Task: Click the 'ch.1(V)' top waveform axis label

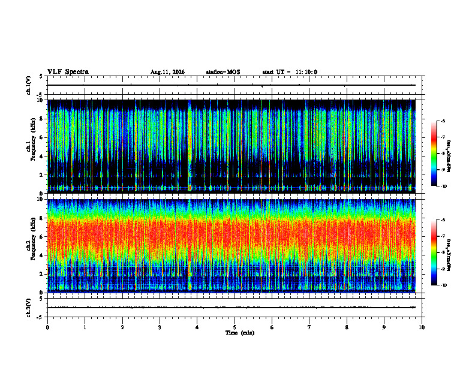Action: point(28,85)
